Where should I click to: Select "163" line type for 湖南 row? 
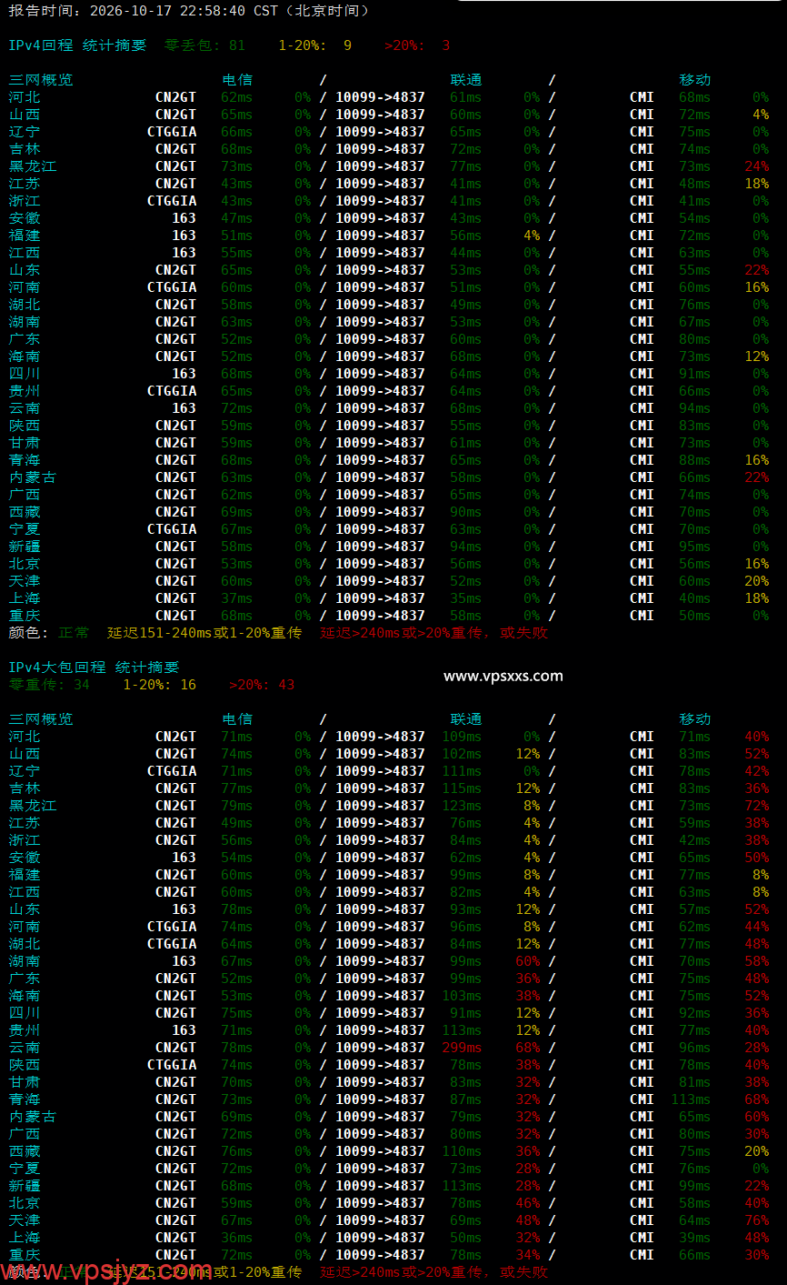(x=184, y=961)
